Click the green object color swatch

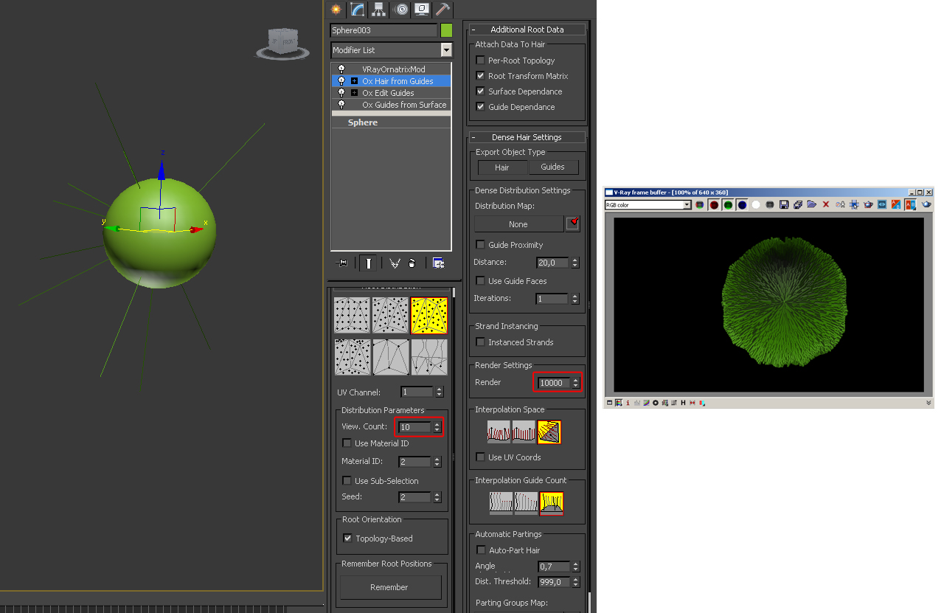click(x=446, y=30)
